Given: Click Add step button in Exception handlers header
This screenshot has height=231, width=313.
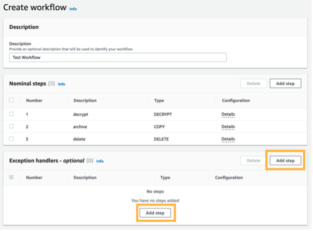Looking at the screenshot, I should click(285, 160).
